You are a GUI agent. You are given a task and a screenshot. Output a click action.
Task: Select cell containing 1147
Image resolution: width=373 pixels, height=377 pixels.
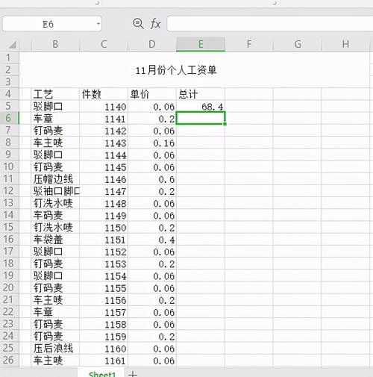[x=104, y=191]
